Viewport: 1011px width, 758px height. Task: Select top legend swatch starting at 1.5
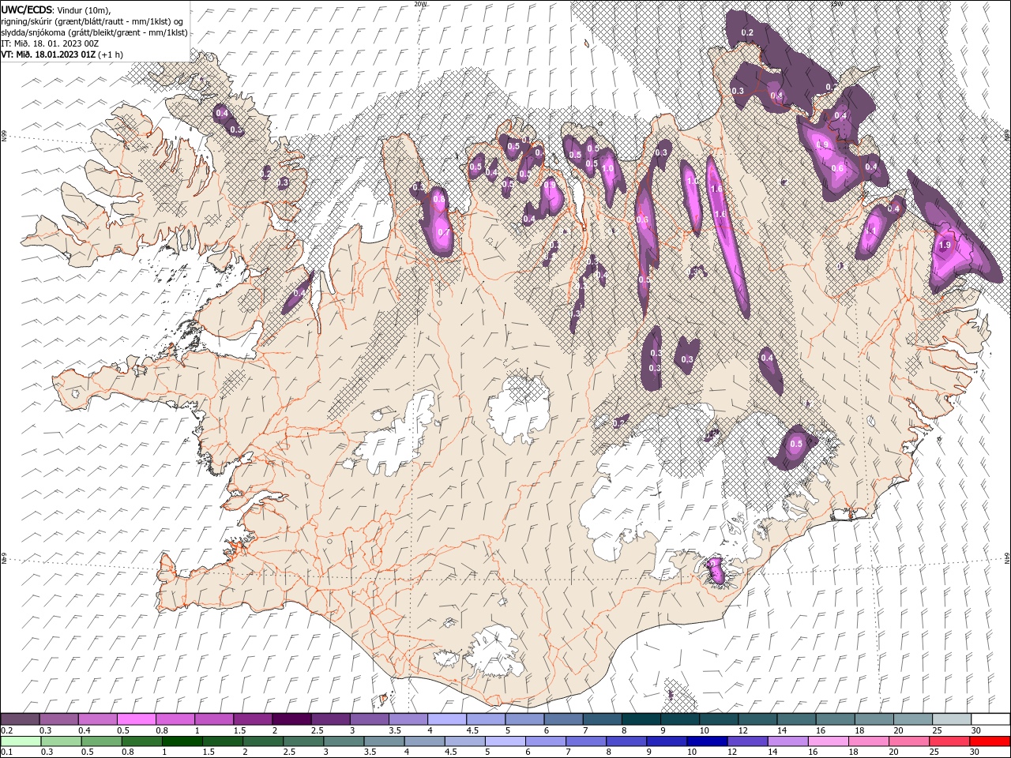[252, 719]
